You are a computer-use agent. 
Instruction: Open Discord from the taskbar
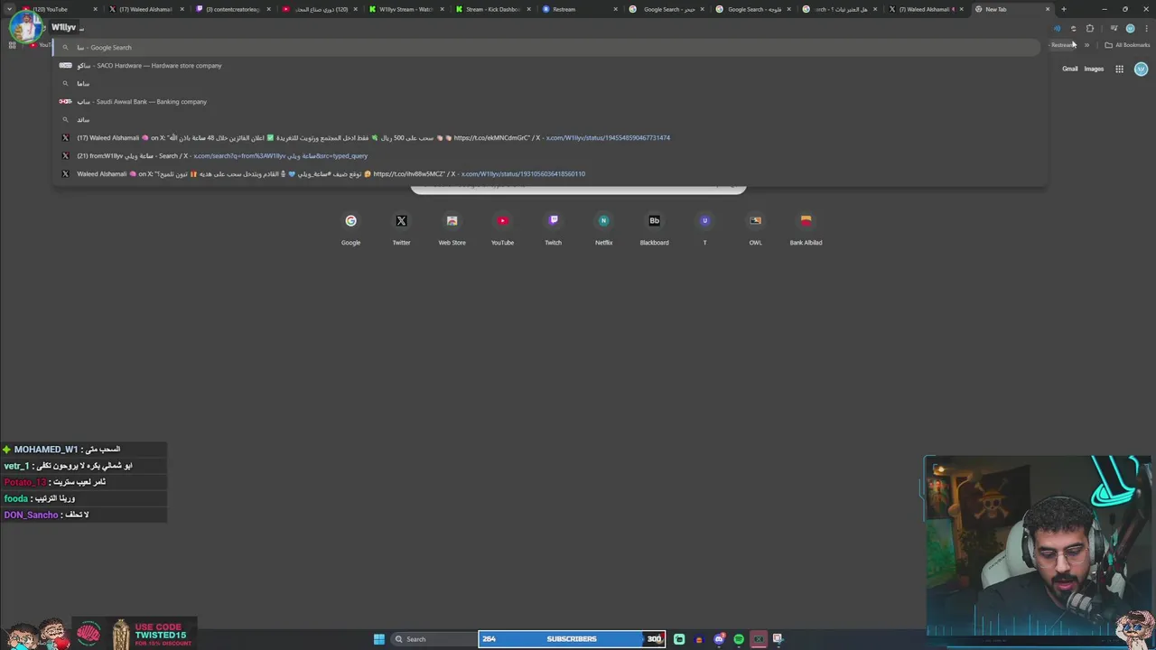[x=719, y=639]
